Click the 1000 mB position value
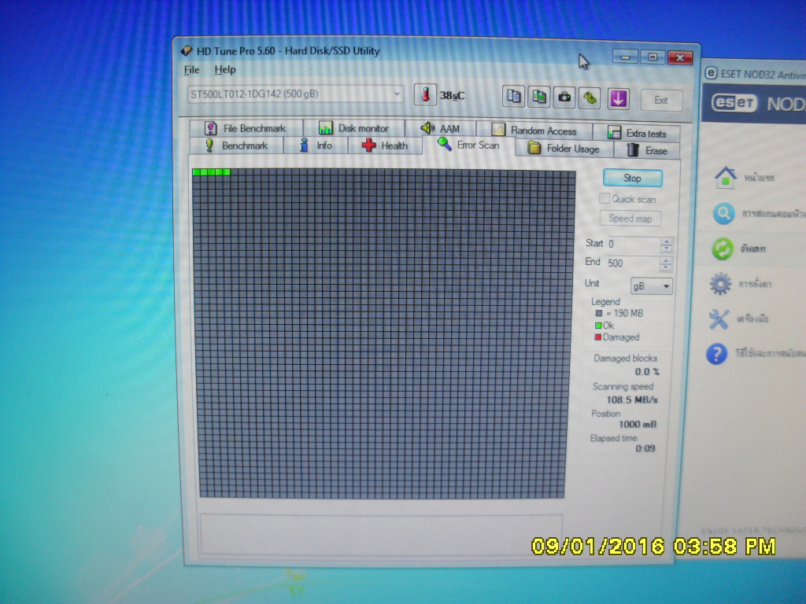The height and width of the screenshot is (604, 806). click(638, 424)
